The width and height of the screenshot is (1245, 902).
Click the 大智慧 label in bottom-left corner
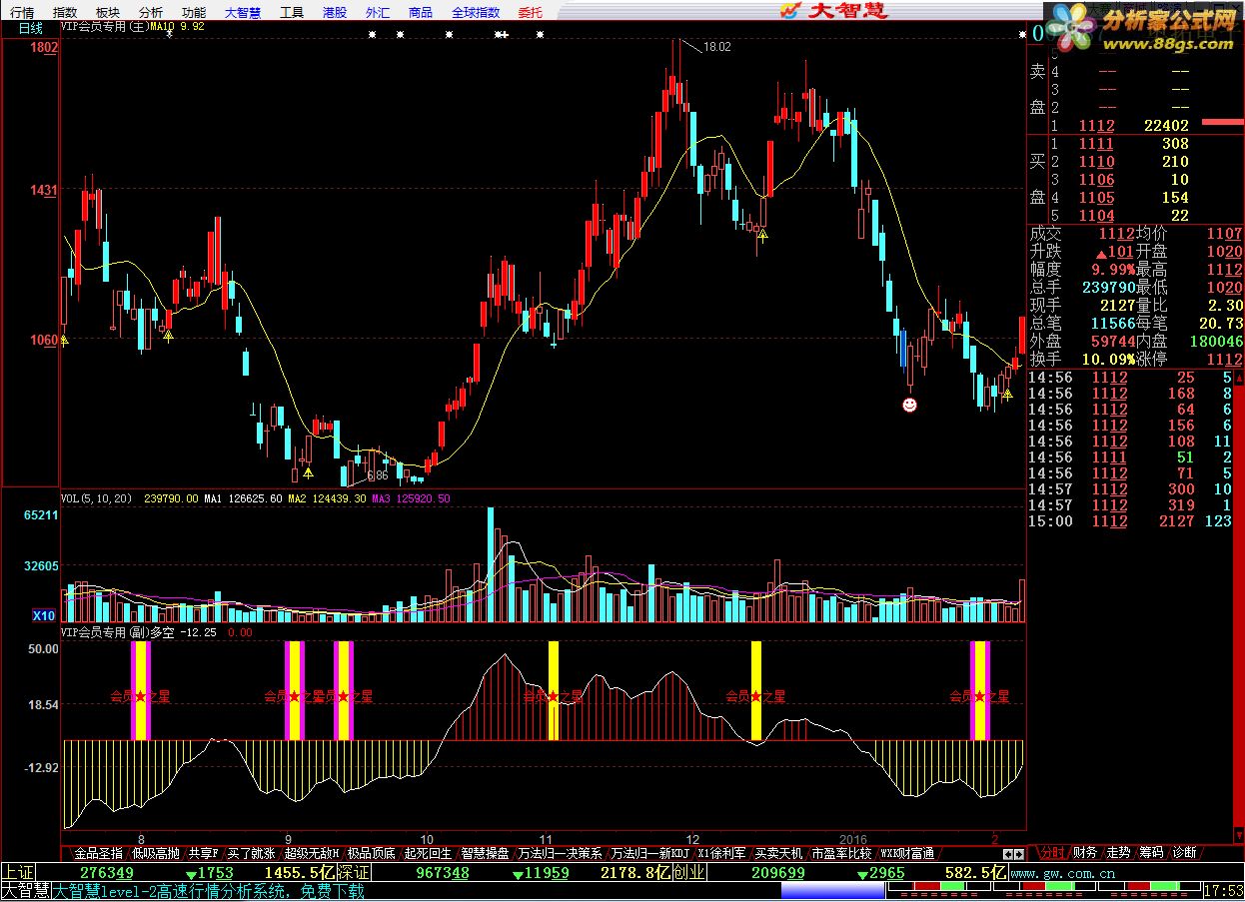(x=25, y=891)
